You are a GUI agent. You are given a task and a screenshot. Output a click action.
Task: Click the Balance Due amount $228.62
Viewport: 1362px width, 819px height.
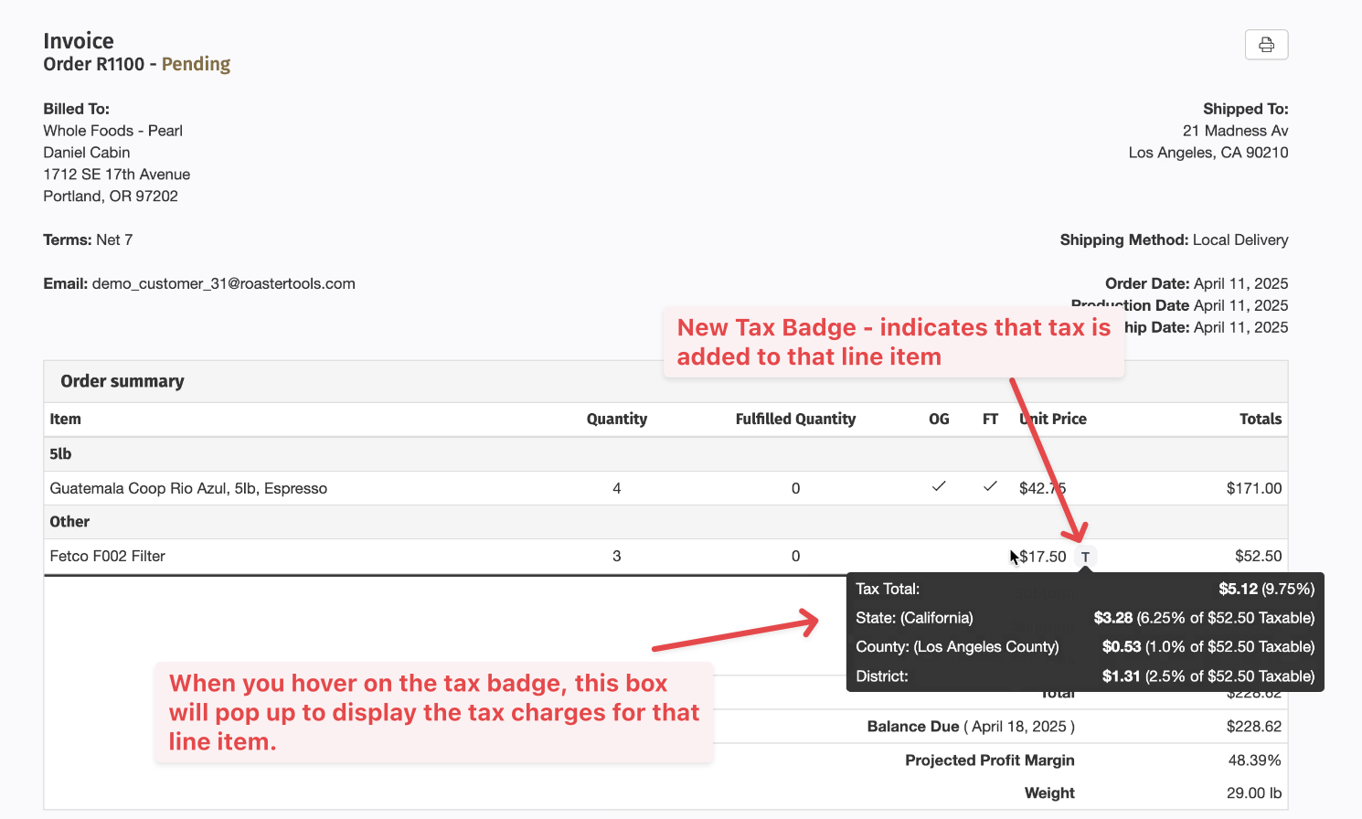point(1254,727)
